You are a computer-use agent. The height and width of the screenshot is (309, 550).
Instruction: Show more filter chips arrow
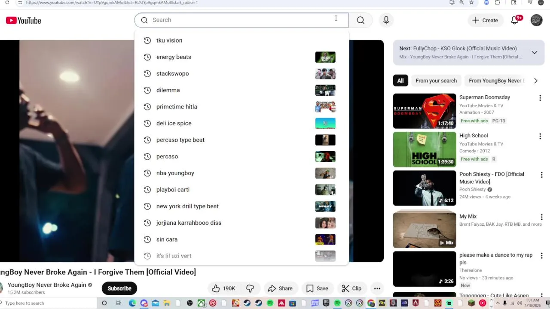pos(535,81)
